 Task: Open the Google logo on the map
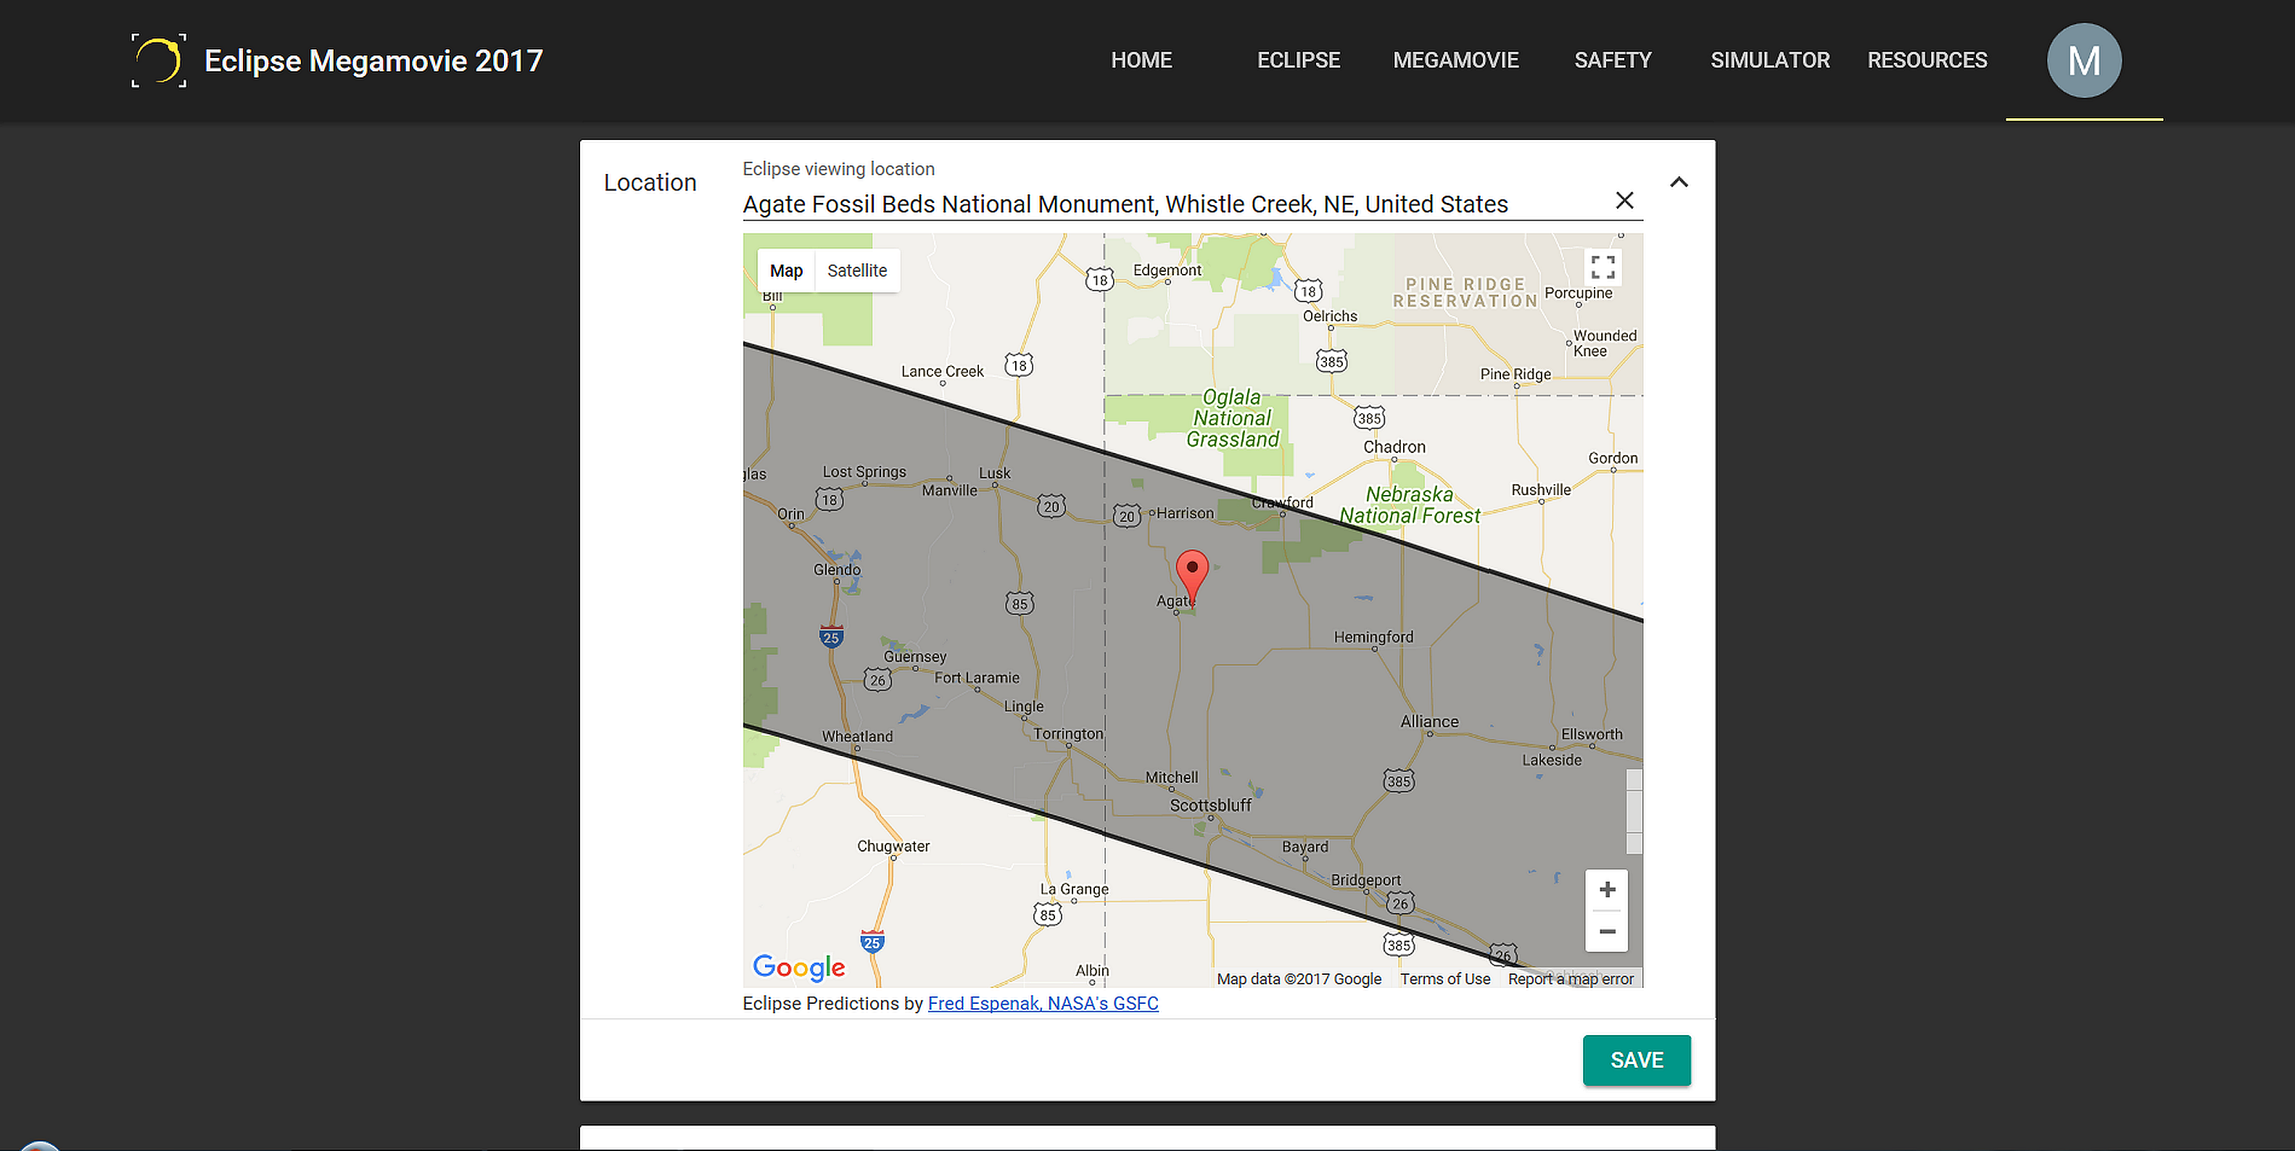tap(798, 967)
